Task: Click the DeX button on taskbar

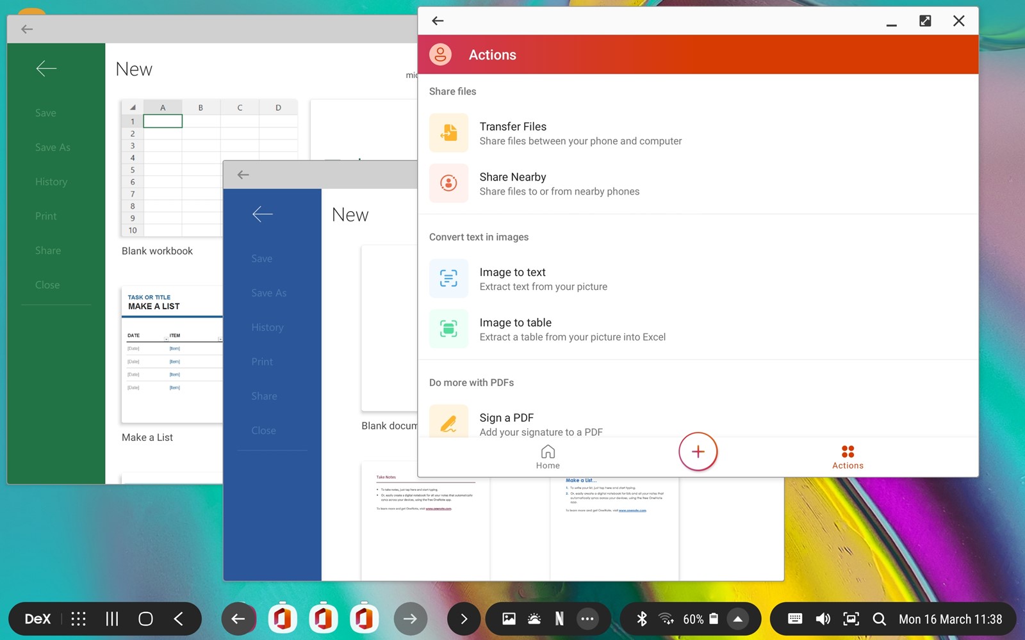Action: click(x=37, y=619)
